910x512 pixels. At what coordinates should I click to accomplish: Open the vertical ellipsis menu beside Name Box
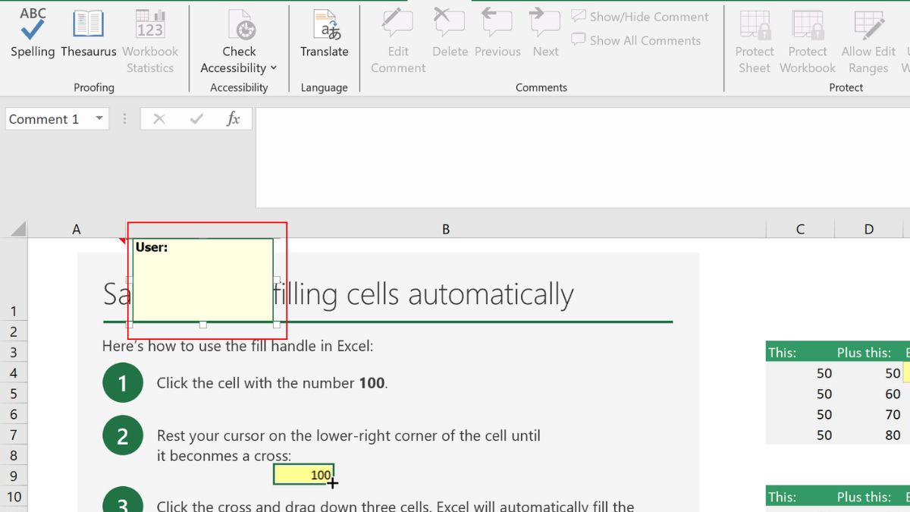pyautogui.click(x=124, y=118)
